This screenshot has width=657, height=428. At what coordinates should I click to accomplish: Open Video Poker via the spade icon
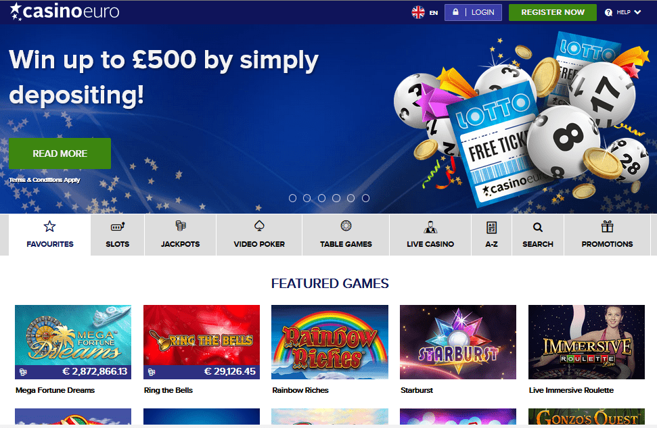pos(259,226)
